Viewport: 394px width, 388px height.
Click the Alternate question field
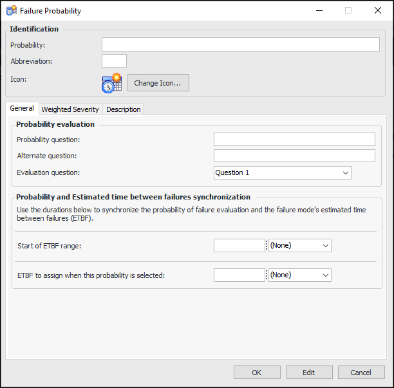(294, 156)
